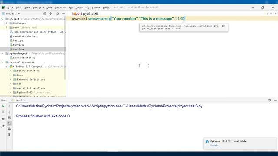Open Project panel settings gear

pyautogui.click(x=58, y=13)
